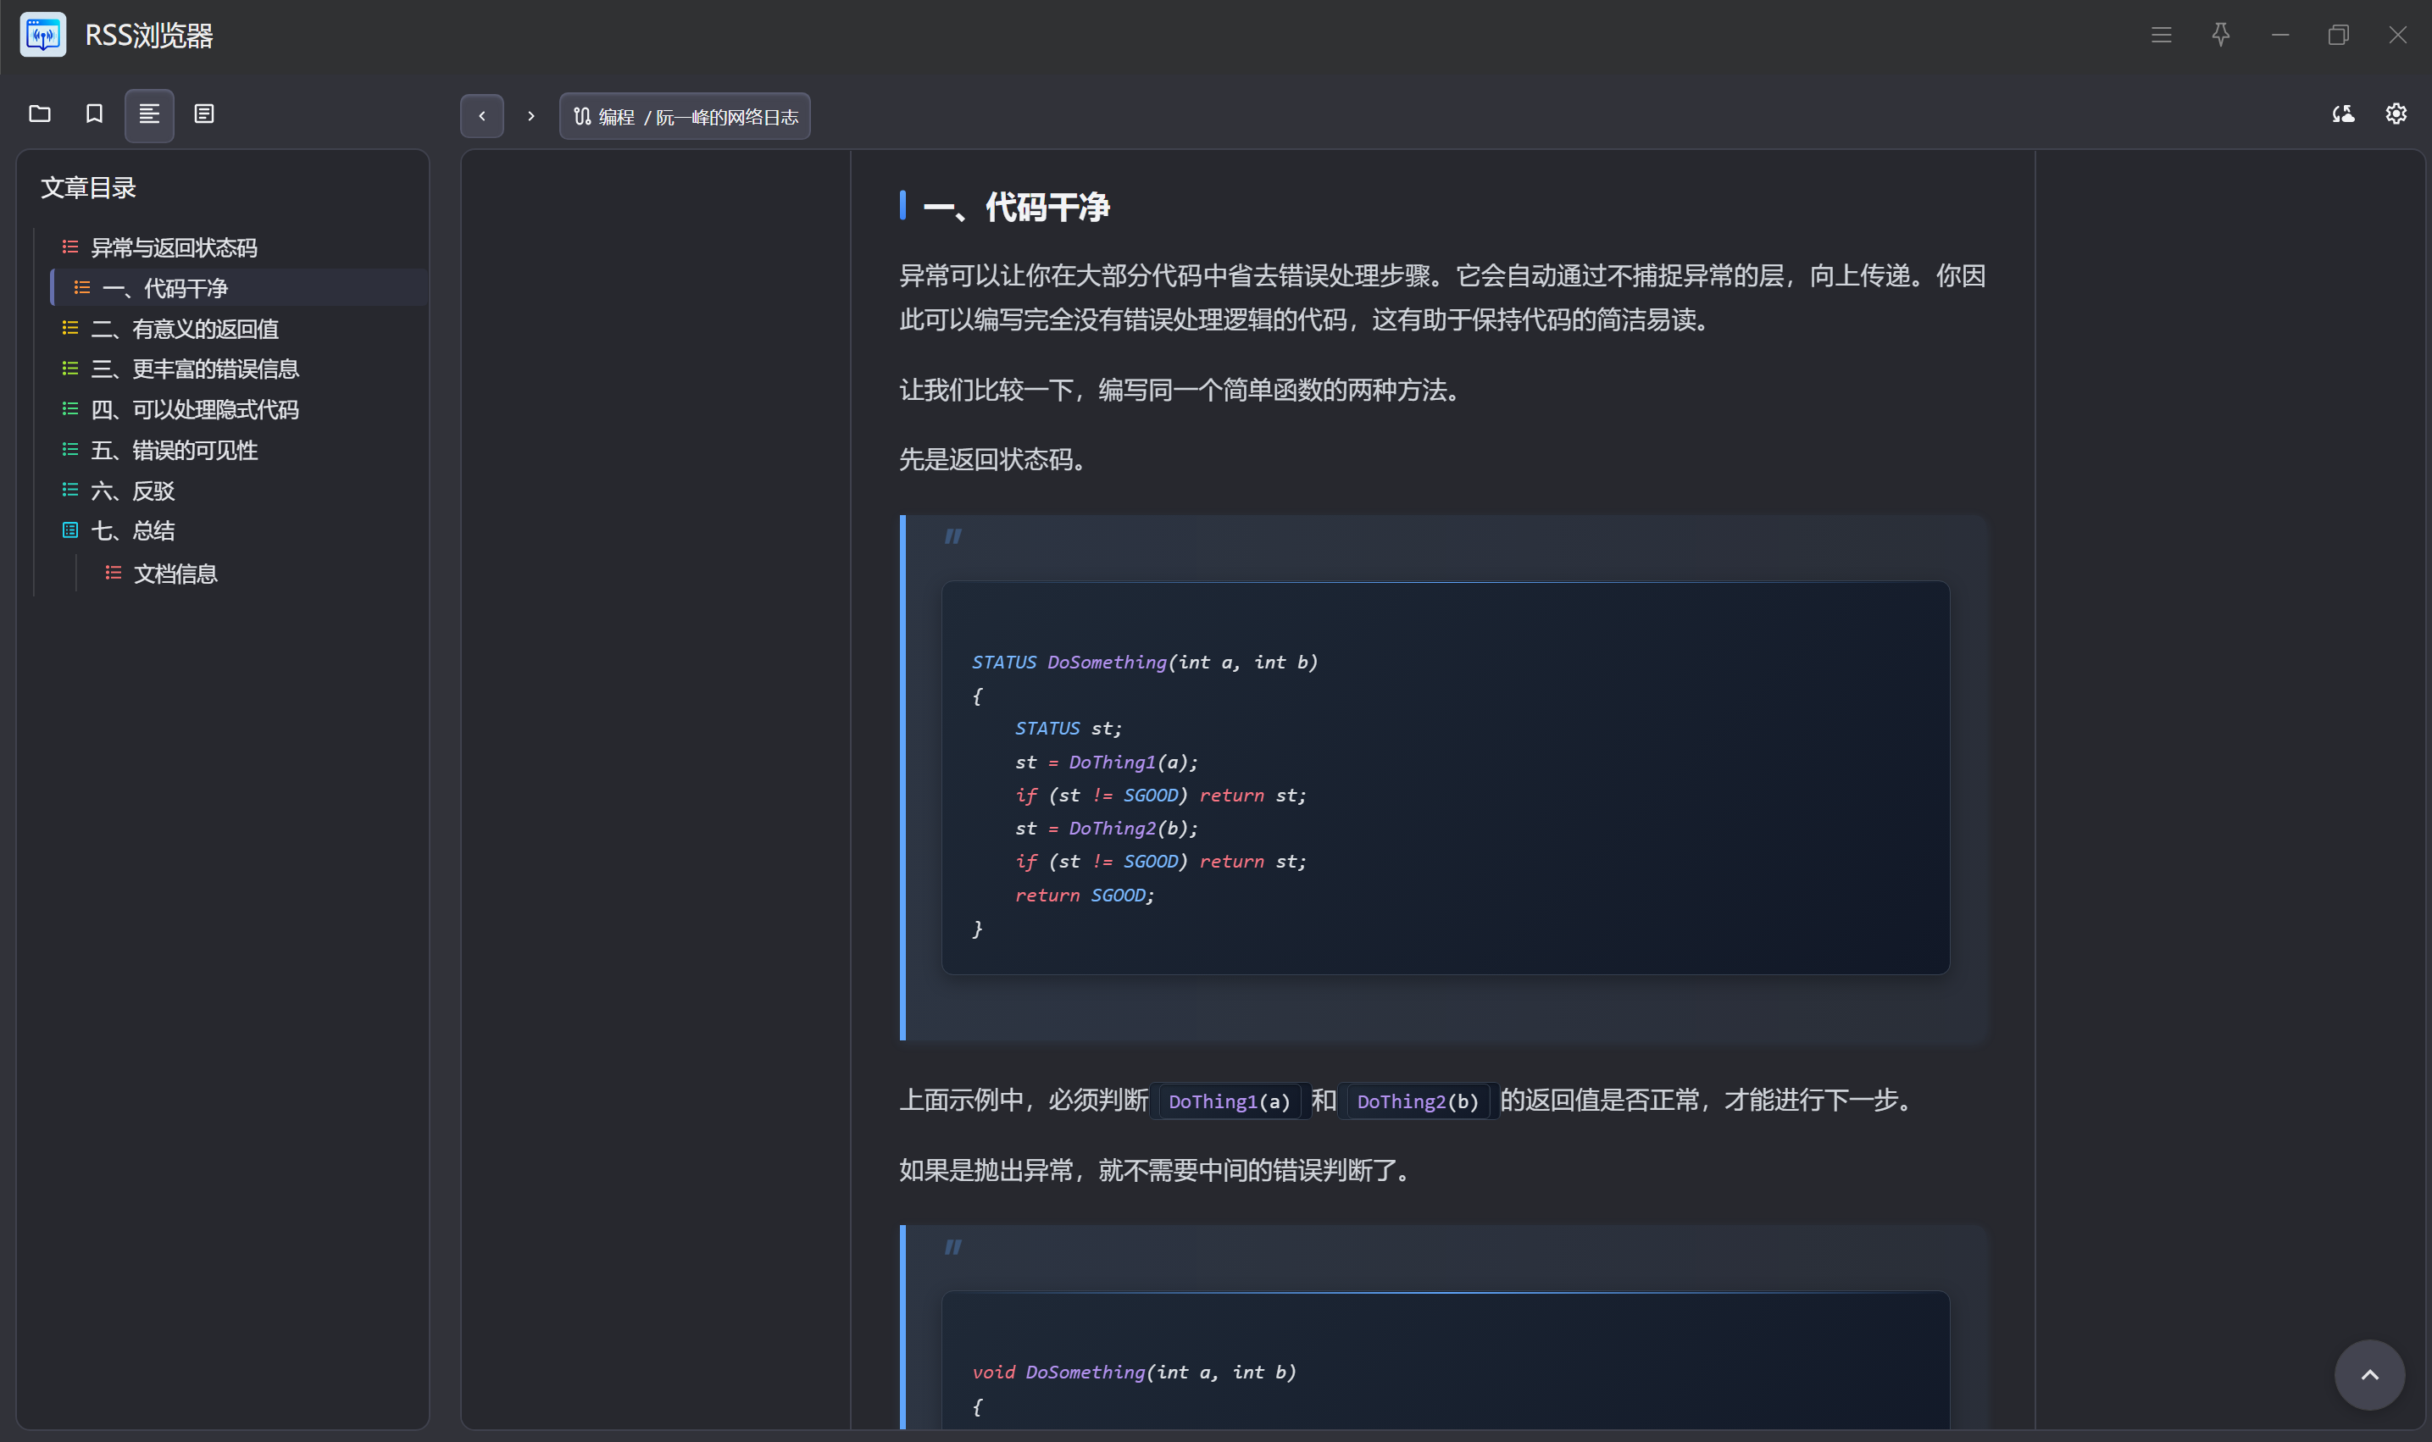Open the article list panel icon
The height and width of the screenshot is (1442, 2432).
click(204, 114)
